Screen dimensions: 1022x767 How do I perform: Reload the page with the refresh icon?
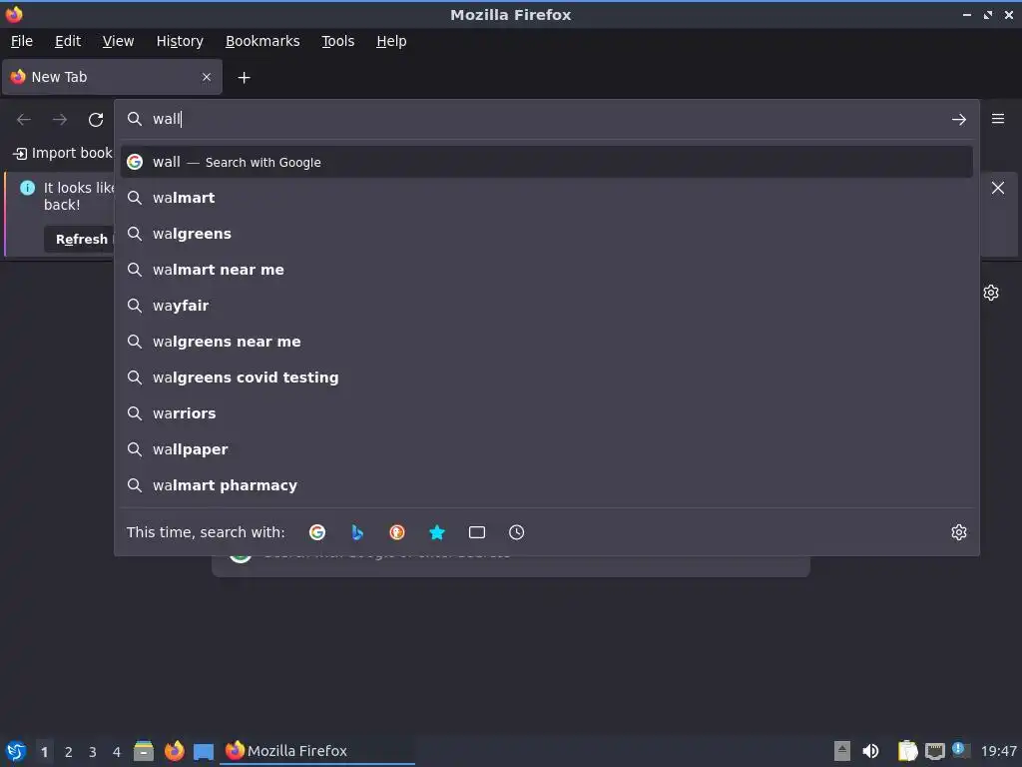tap(96, 120)
